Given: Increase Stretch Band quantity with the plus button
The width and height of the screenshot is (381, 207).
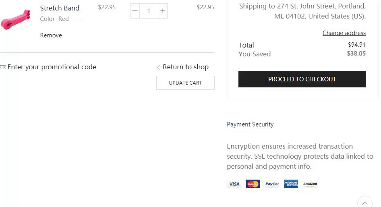Looking at the screenshot, I should 162,11.
